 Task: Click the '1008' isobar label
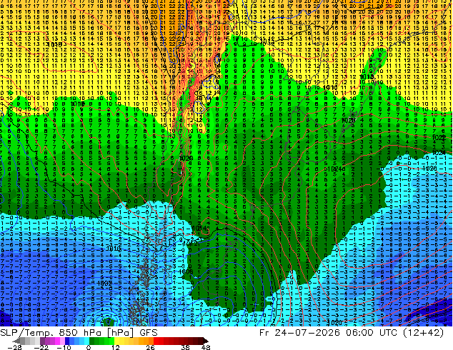point(186,271)
